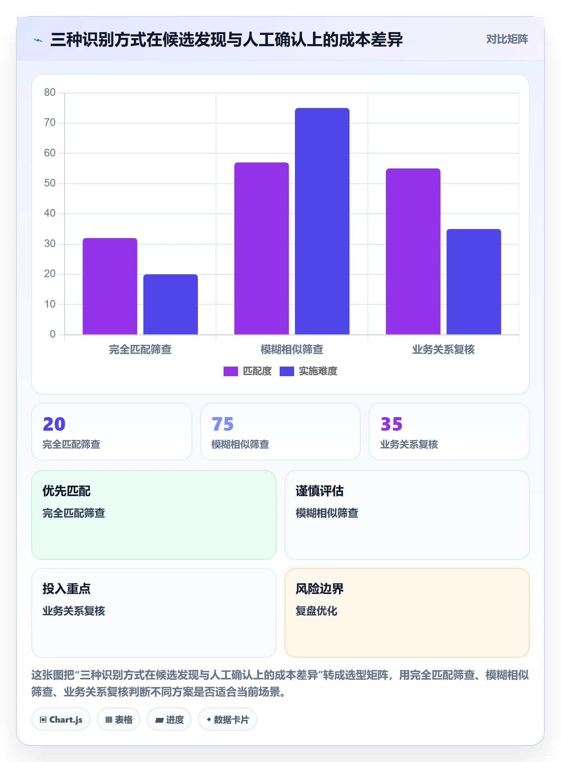Screen dimensions: 561x762
Task: Click the y-axis value 50
Action: tap(50, 183)
